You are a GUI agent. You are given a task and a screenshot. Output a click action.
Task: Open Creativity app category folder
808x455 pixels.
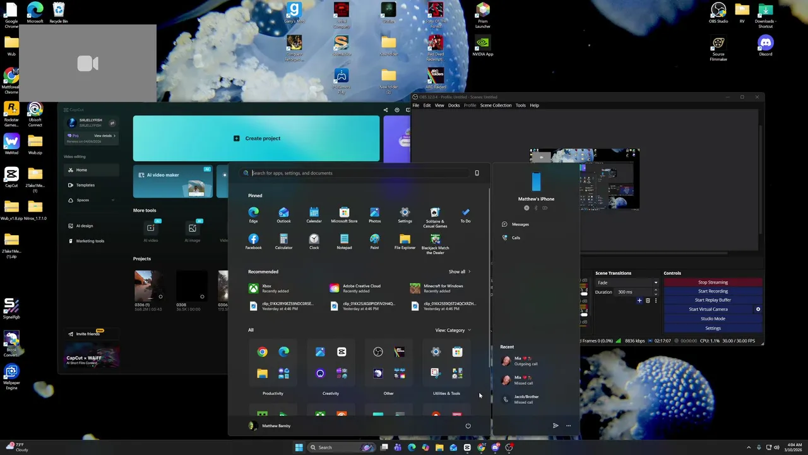click(331, 363)
